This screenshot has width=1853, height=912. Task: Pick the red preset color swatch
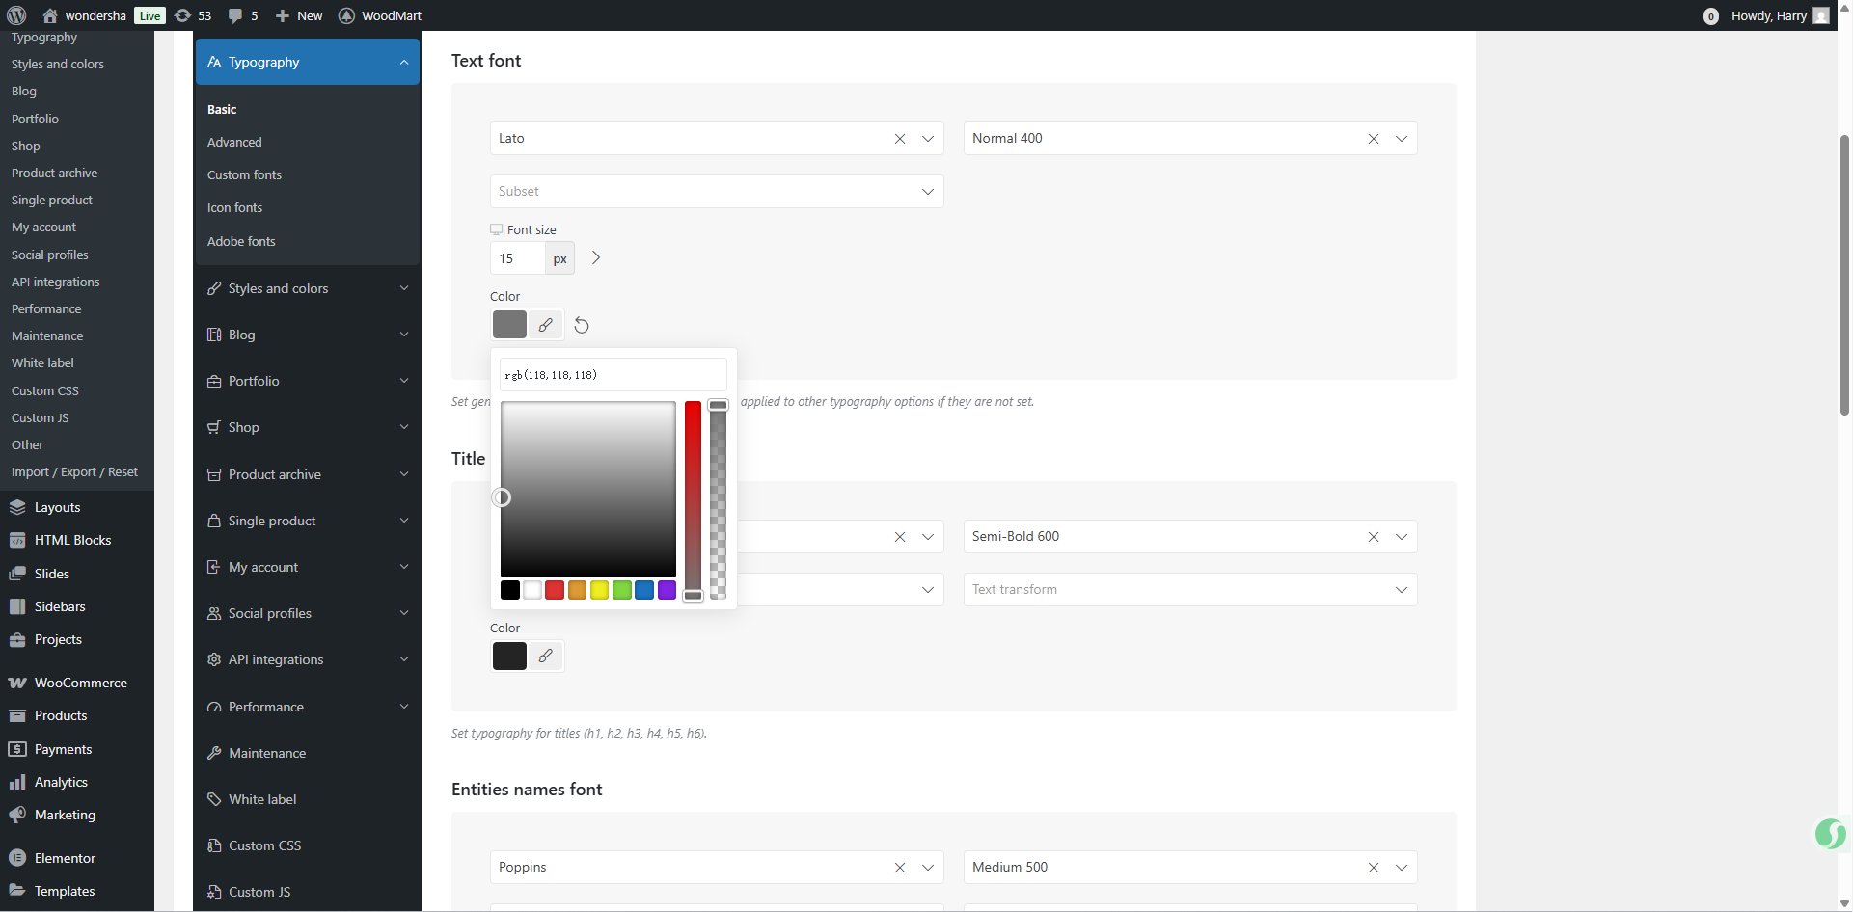[x=555, y=590]
